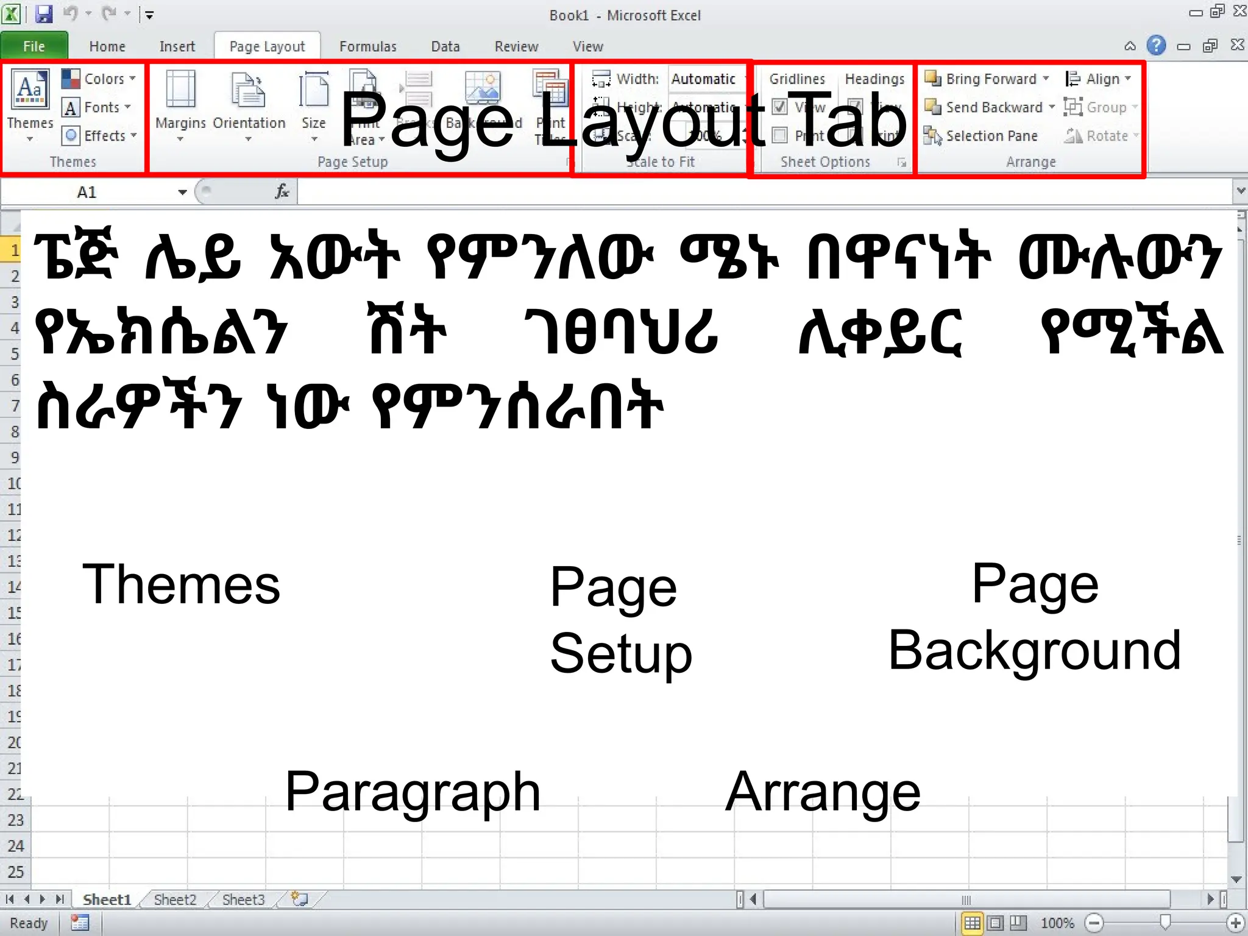This screenshot has width=1248, height=936.
Task: Switch to Page Layout view icon
Action: pyautogui.click(x=996, y=923)
